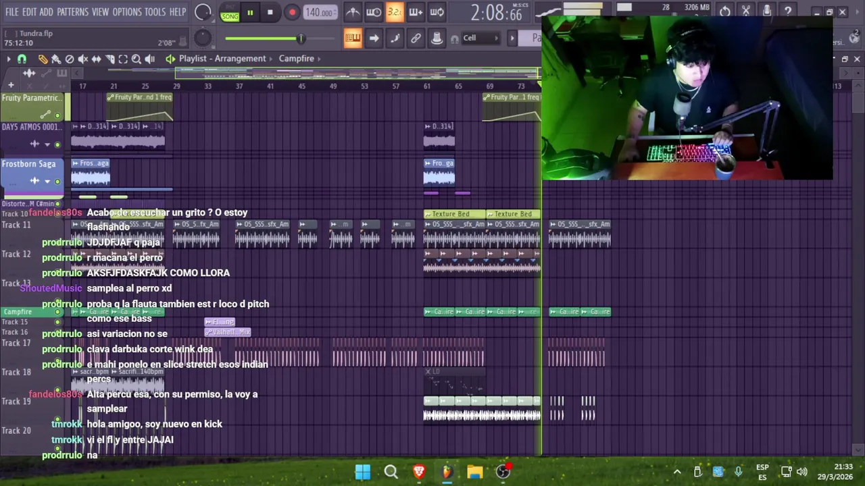This screenshot has height=486, width=865.
Task: Select the Paint brush tool
Action: 56,59
